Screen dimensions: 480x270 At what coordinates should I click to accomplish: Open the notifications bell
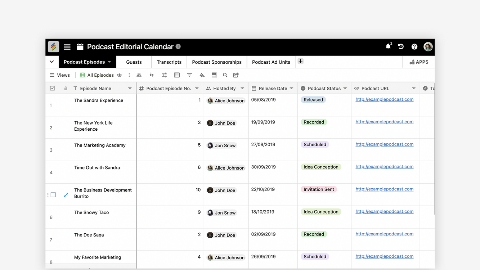point(388,47)
